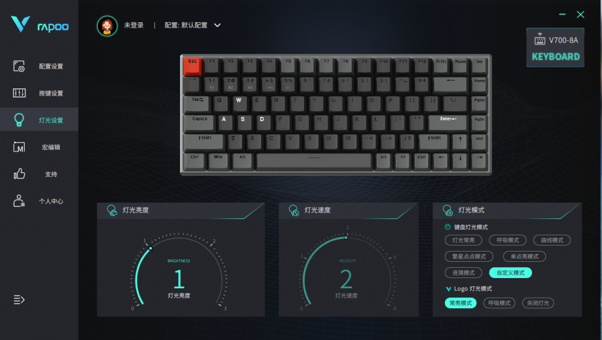Click the user avatar icon

coord(107,26)
